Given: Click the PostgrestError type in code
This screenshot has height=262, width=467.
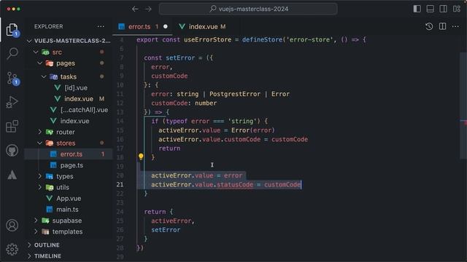Looking at the screenshot, I should 235,94.
